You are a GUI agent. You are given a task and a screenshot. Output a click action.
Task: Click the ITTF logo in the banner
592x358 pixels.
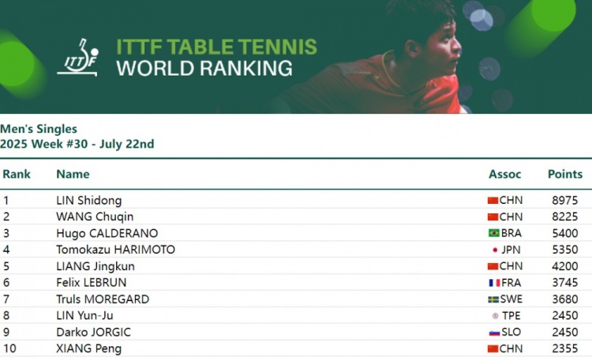click(x=78, y=57)
